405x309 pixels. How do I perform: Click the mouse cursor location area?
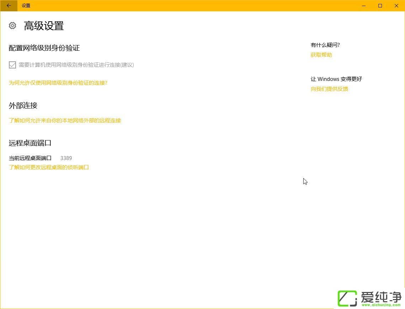(305, 181)
